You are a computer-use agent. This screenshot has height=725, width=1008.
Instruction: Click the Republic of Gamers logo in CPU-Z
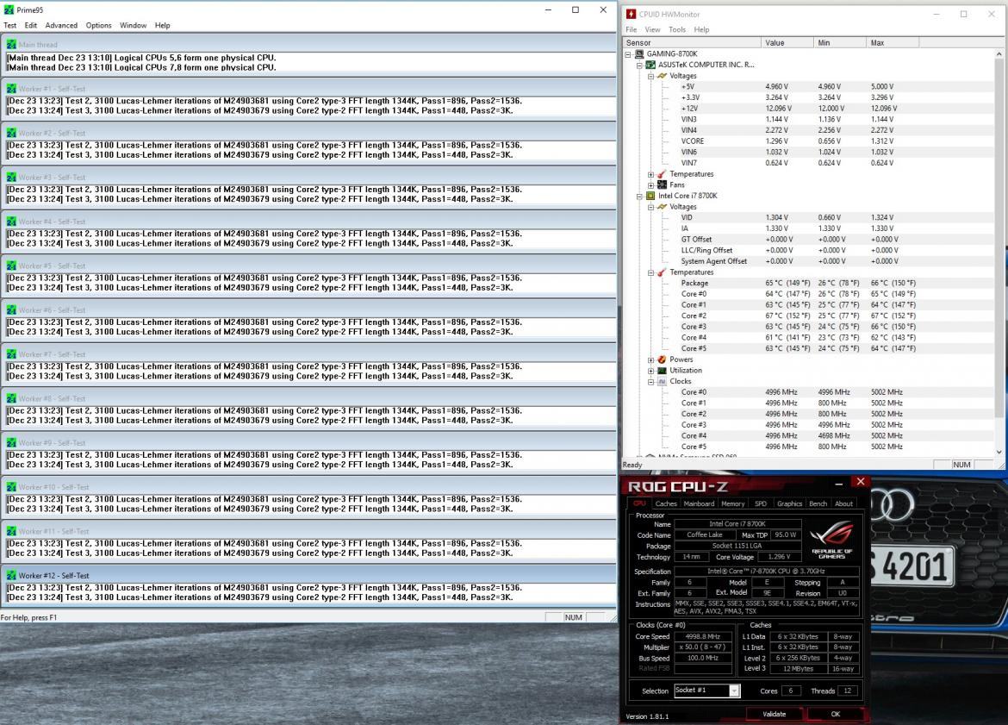(832, 539)
